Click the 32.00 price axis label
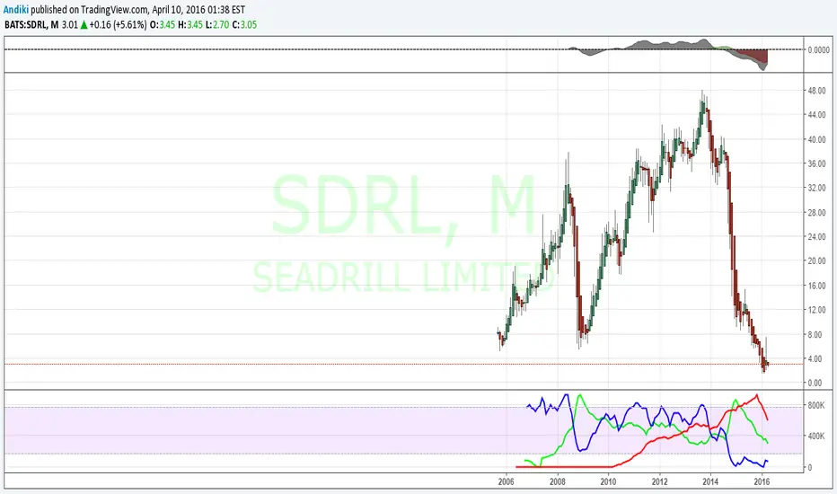This screenshot has width=837, height=494. tap(816, 188)
